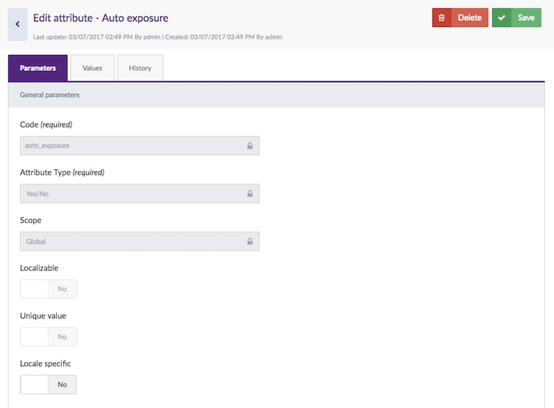
Task: Click the Last update timestamp text
Action: [97, 37]
